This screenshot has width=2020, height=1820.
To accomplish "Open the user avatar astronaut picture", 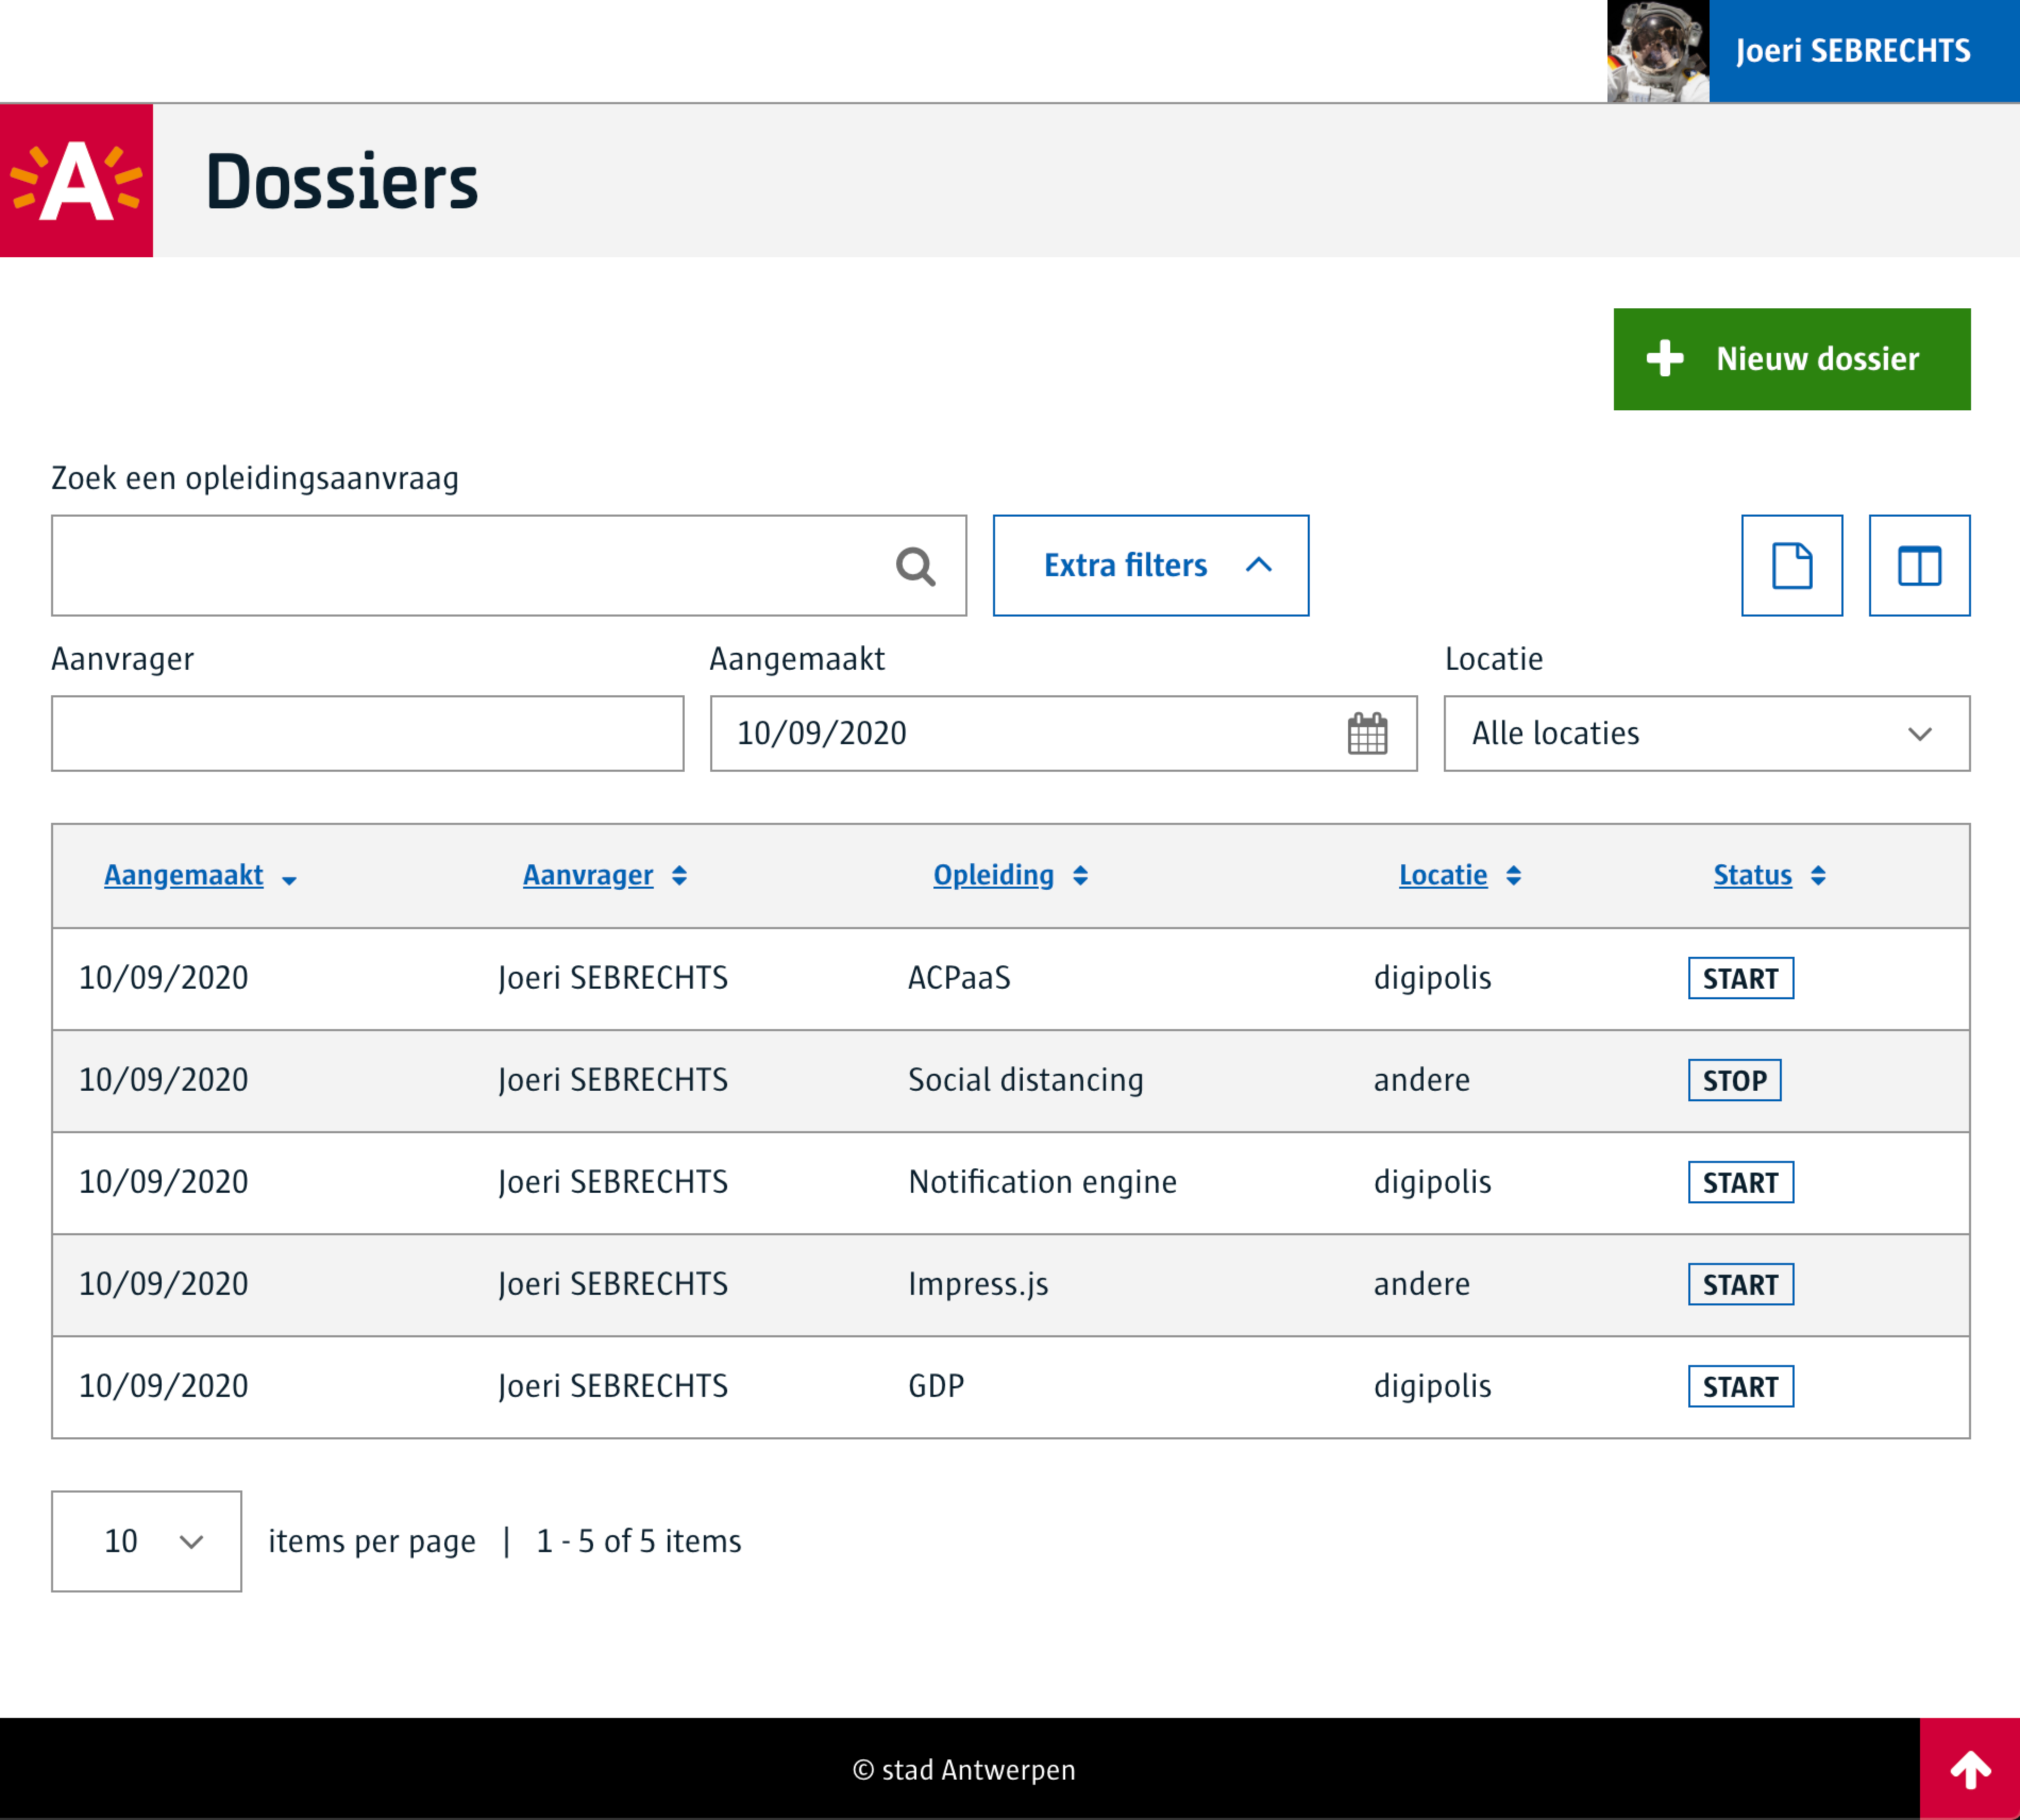I will 1658,51.
